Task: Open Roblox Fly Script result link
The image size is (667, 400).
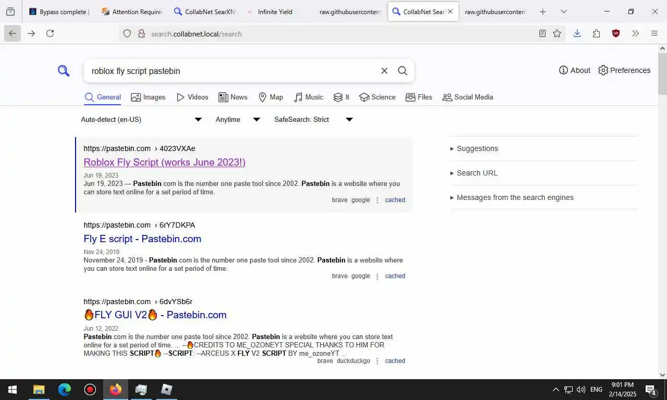Action: tap(165, 162)
